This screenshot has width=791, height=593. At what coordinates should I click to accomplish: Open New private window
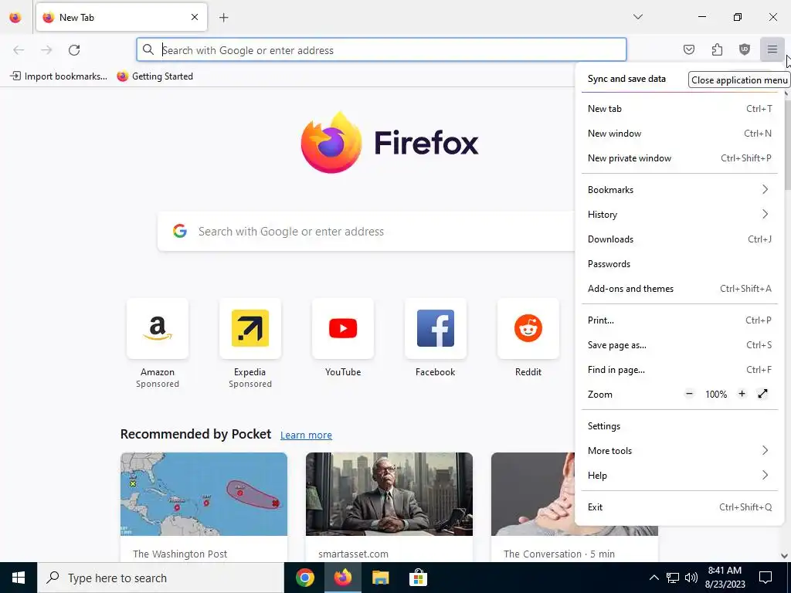pyautogui.click(x=680, y=158)
